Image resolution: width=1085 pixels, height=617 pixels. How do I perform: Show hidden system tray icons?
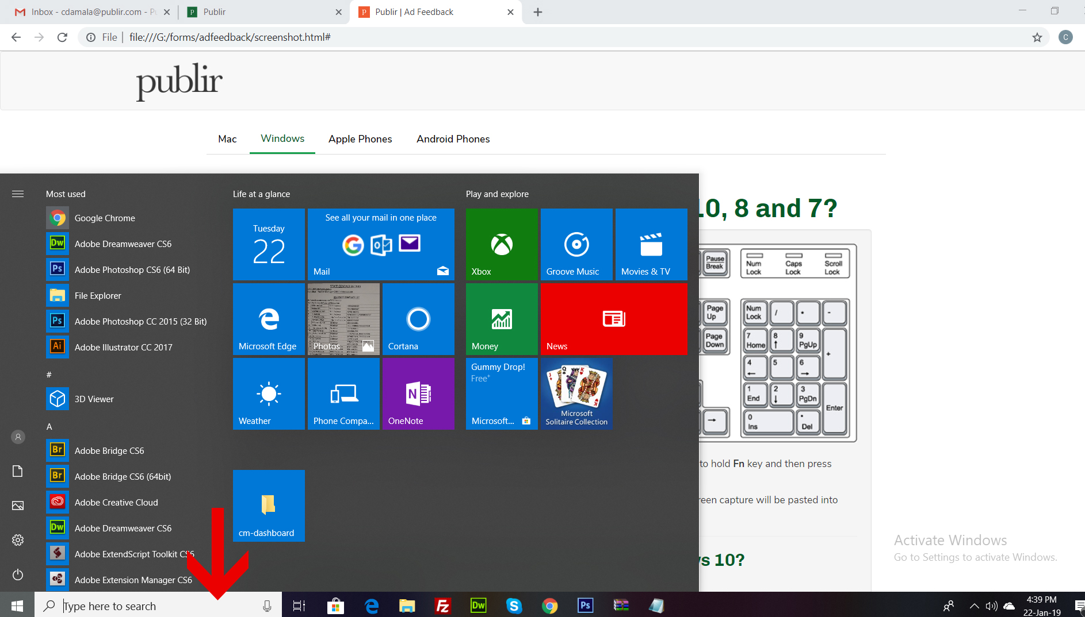click(x=974, y=606)
